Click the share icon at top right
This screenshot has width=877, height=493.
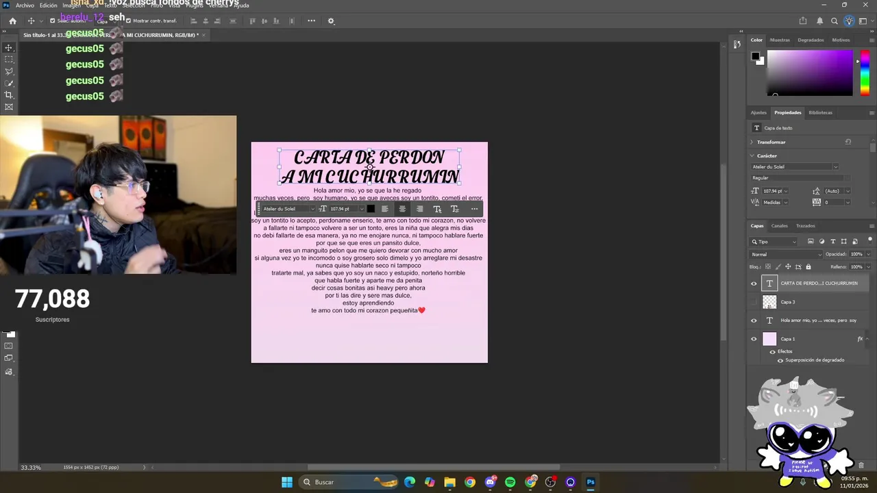(x=803, y=21)
